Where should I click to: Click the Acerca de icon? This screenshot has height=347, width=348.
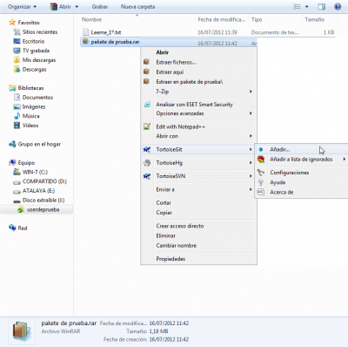pyautogui.click(x=261, y=192)
